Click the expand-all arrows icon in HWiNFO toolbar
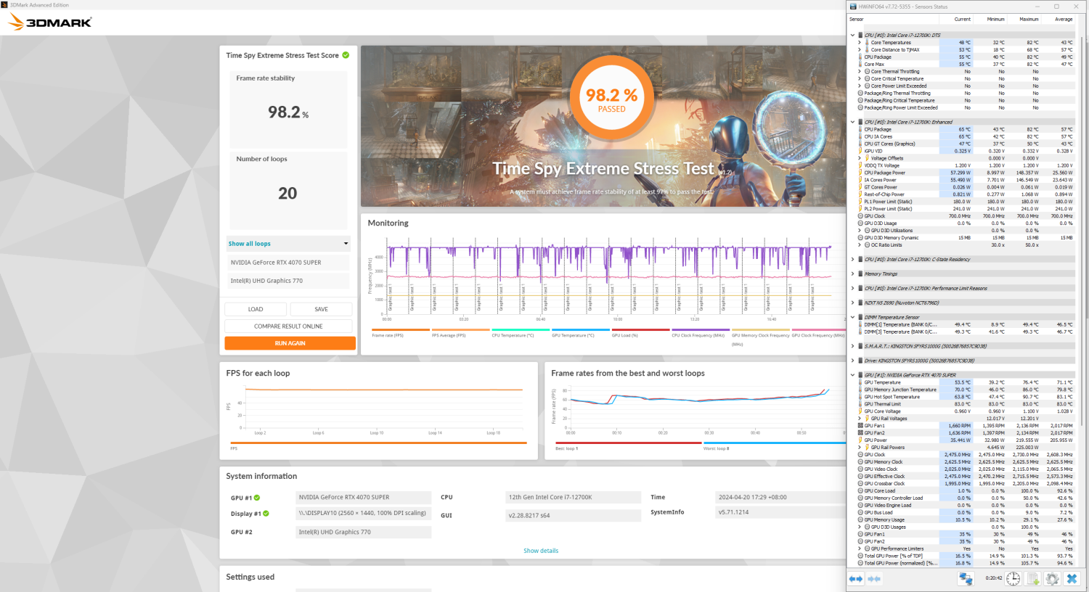Screen dimensions: 1089x592 (856, 578)
